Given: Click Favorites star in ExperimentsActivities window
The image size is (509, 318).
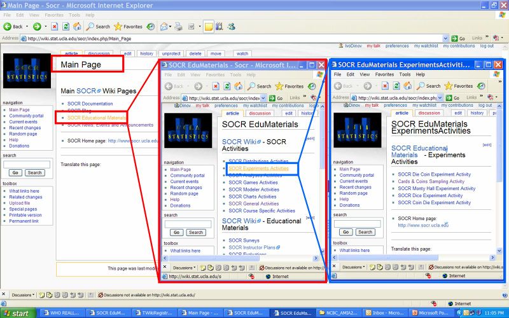Looking at the screenshot, I should [459, 86].
